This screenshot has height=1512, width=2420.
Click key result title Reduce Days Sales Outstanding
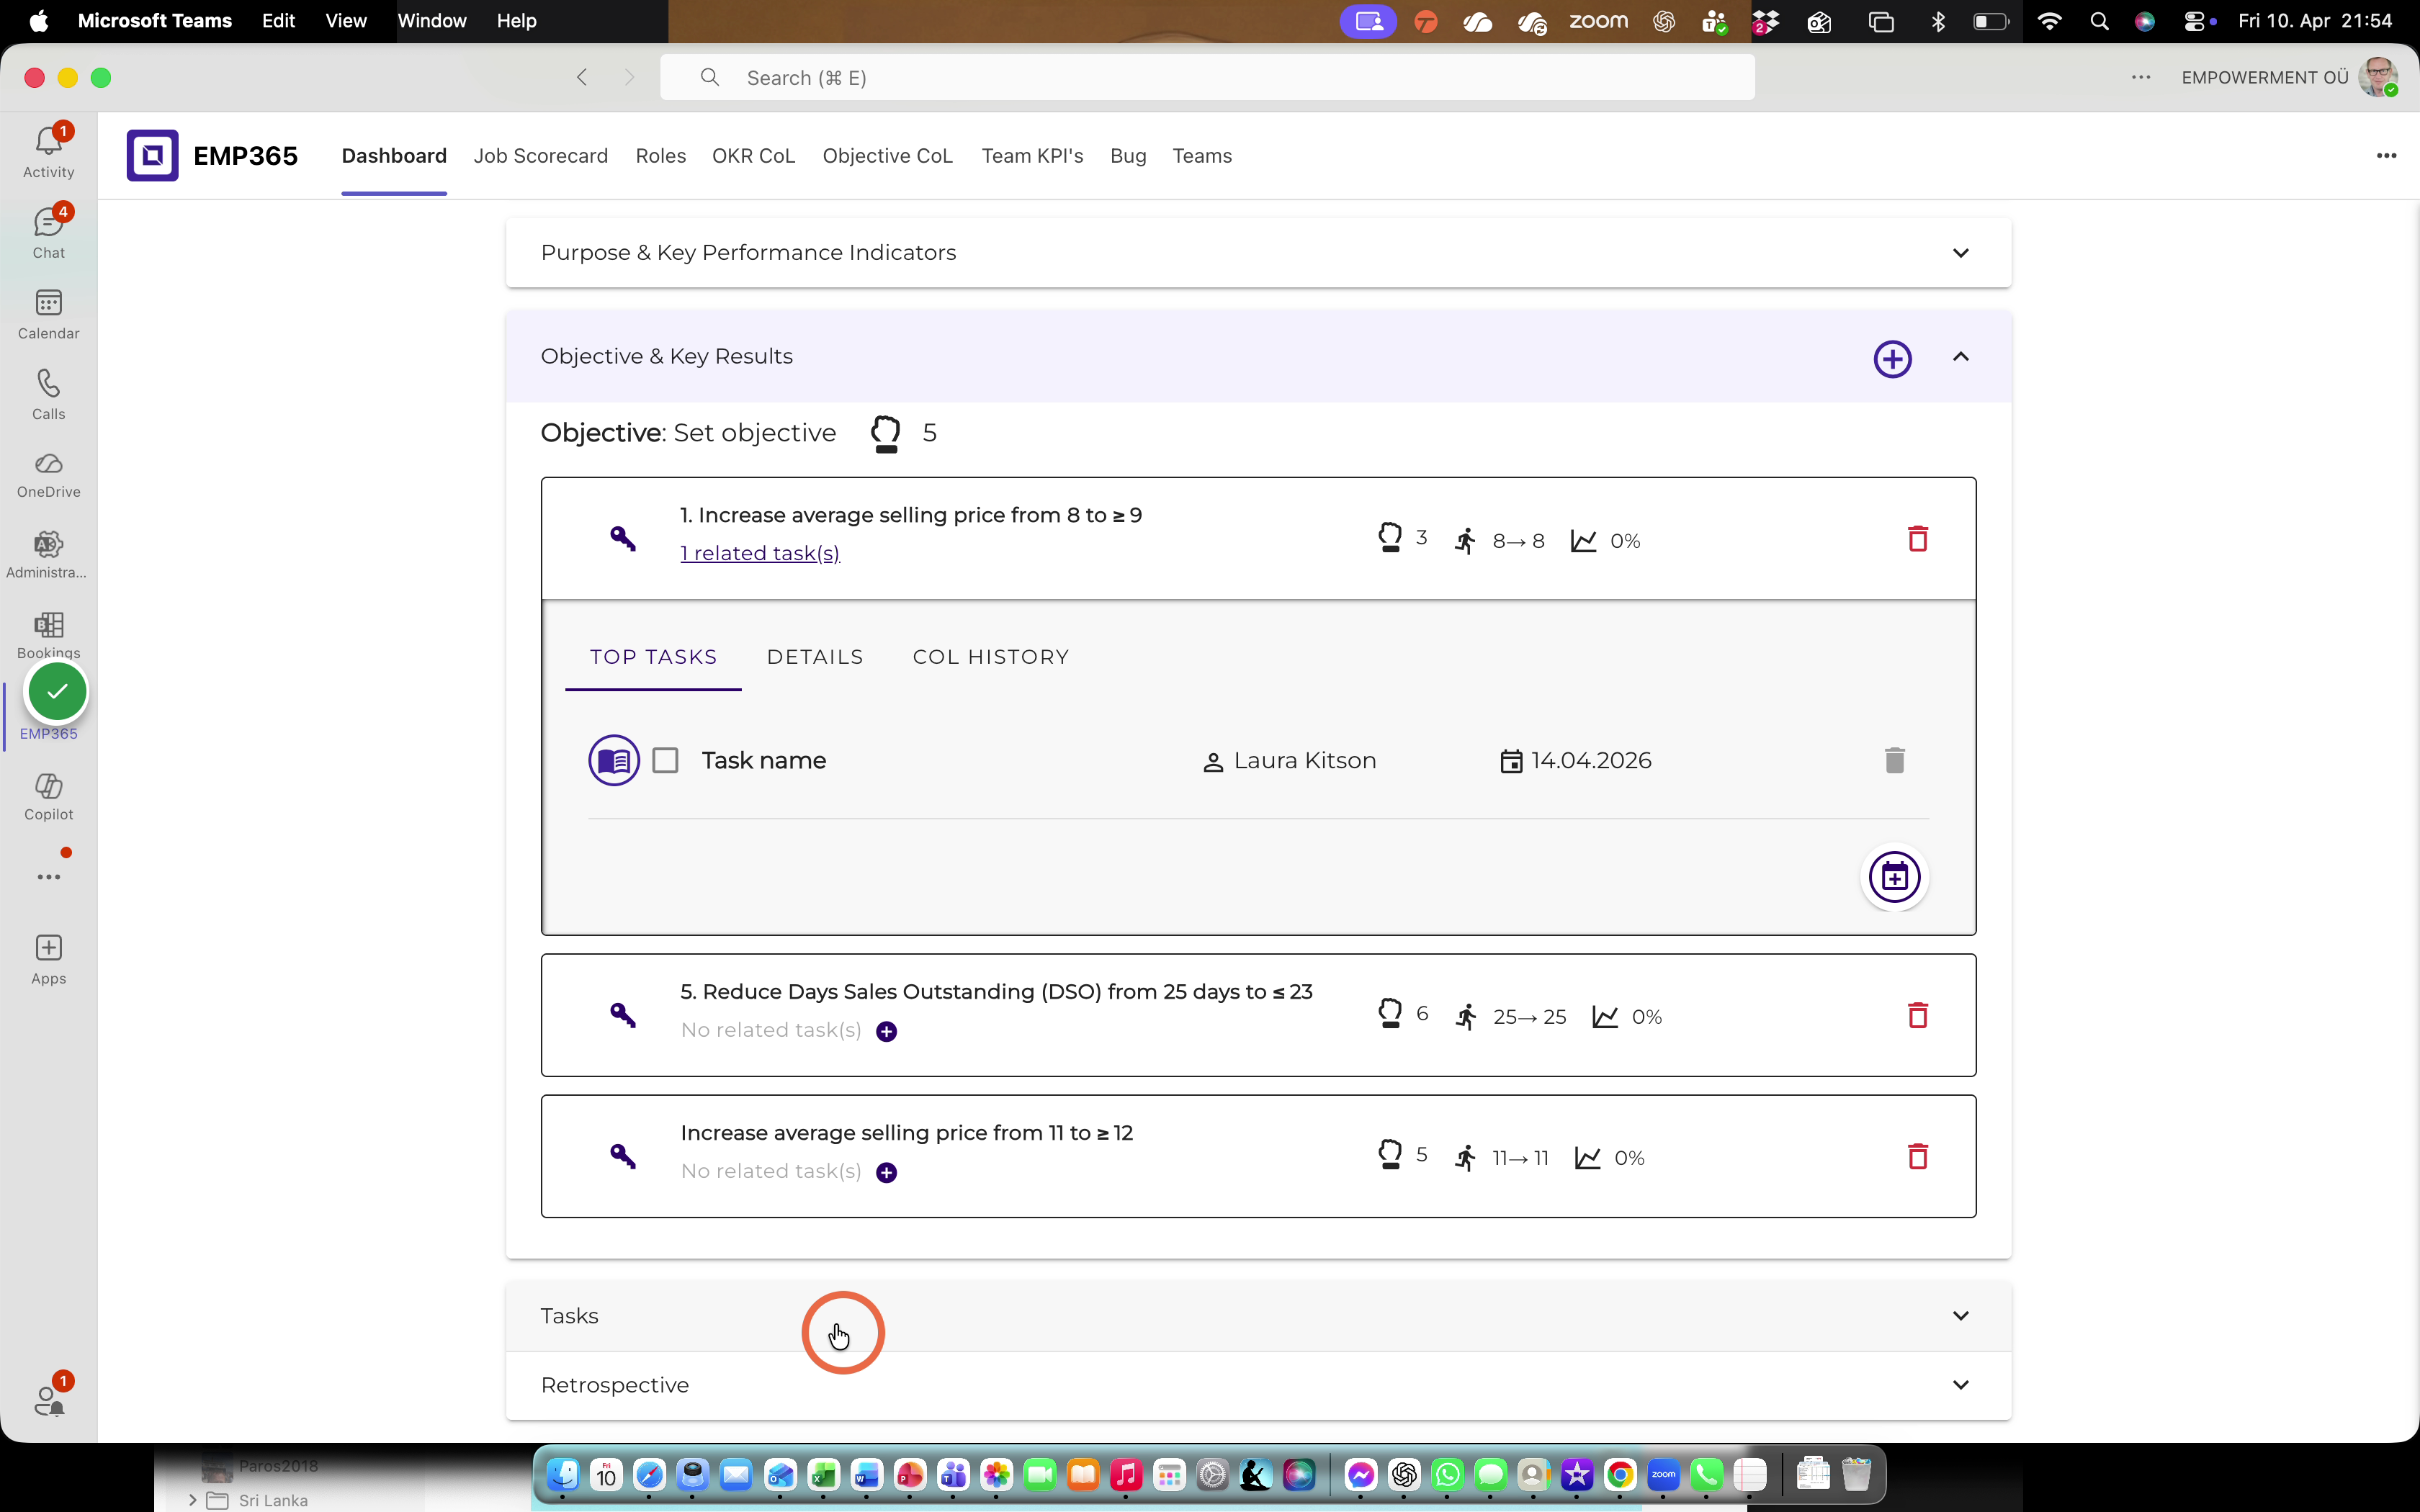pos(996,992)
